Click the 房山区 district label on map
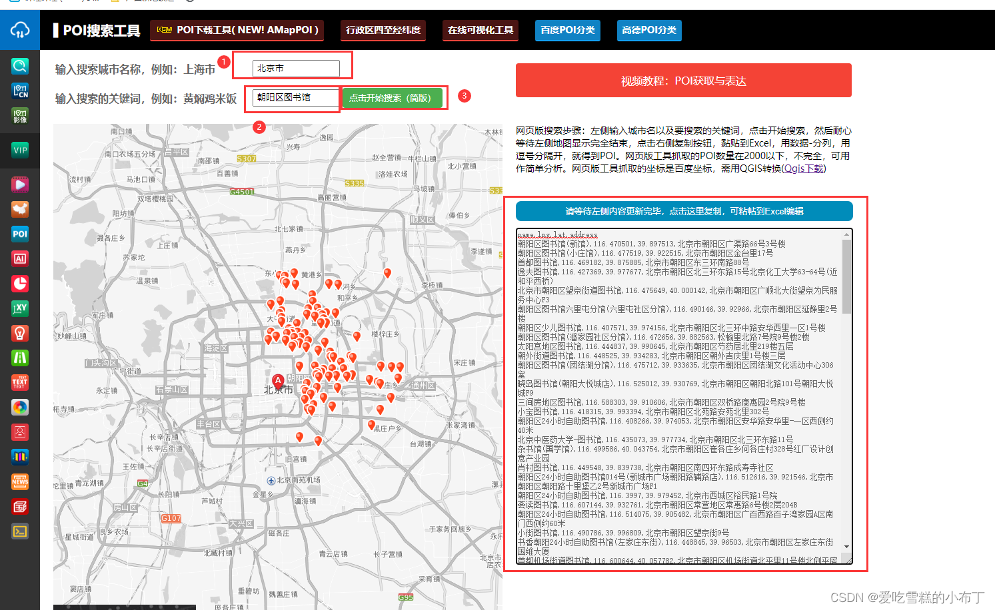This screenshot has width=995, height=610. pos(125,507)
